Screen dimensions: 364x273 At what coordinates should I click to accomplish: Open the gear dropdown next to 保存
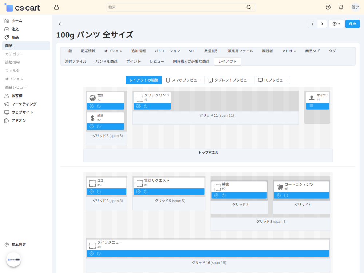[x=336, y=24]
